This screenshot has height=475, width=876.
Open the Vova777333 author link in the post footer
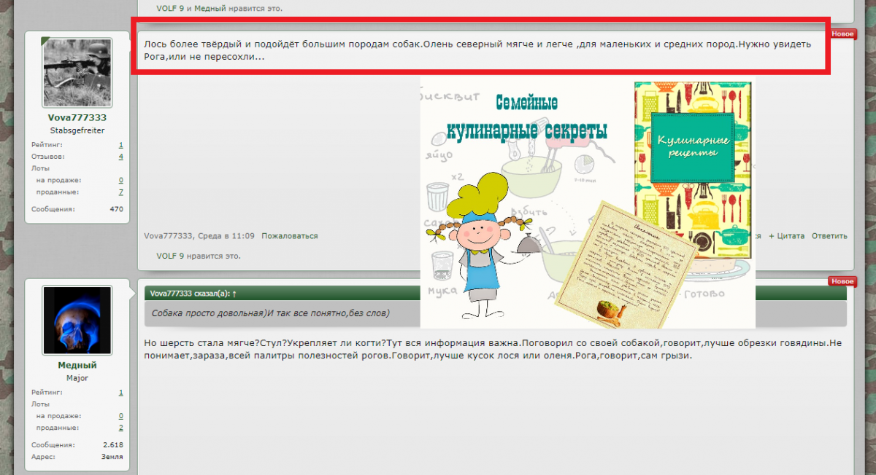tap(167, 236)
